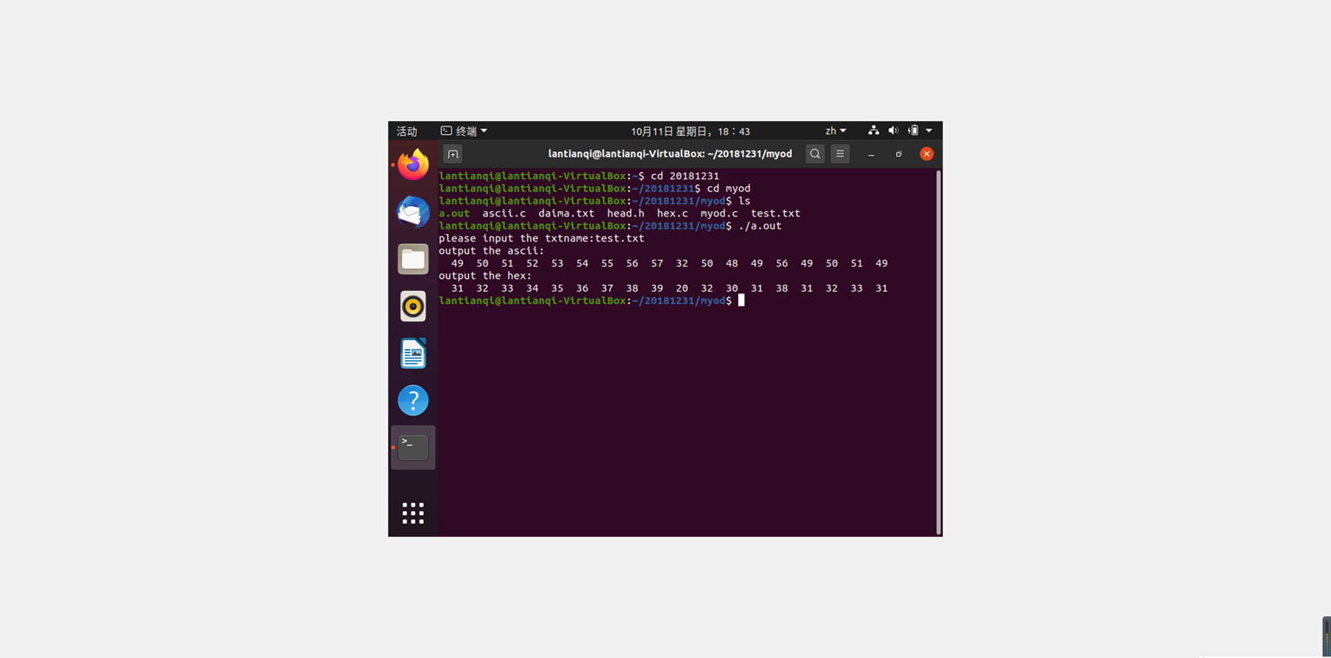Click the hex.c file name
This screenshot has width=1331, height=658.
(672, 213)
